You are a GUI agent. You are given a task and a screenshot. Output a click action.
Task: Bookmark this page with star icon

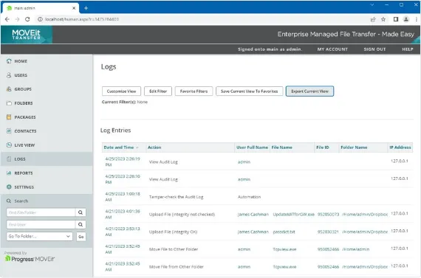[383, 19]
